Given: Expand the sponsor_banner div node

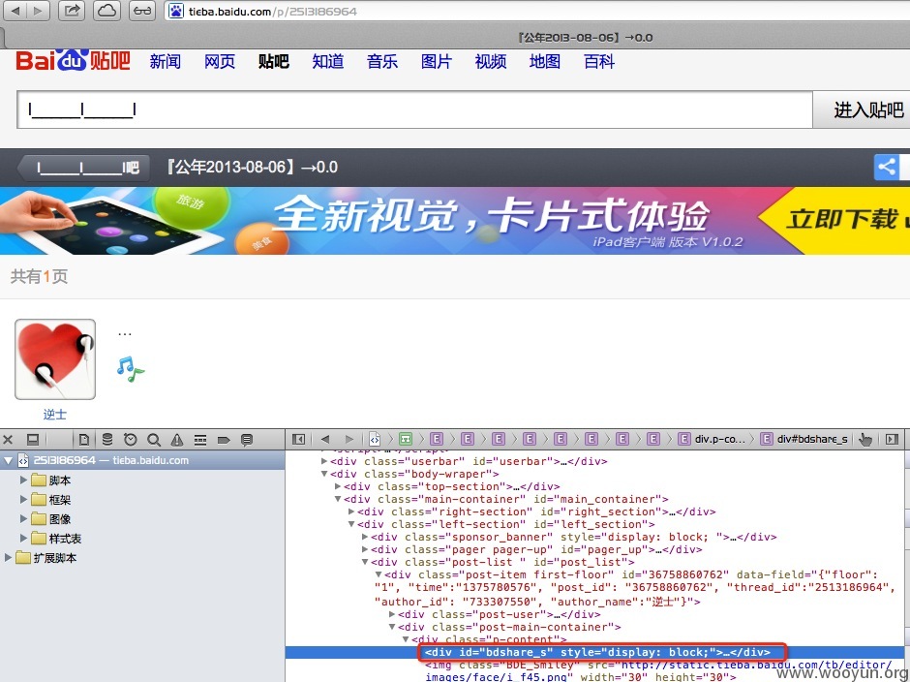Looking at the screenshot, I should click(365, 537).
